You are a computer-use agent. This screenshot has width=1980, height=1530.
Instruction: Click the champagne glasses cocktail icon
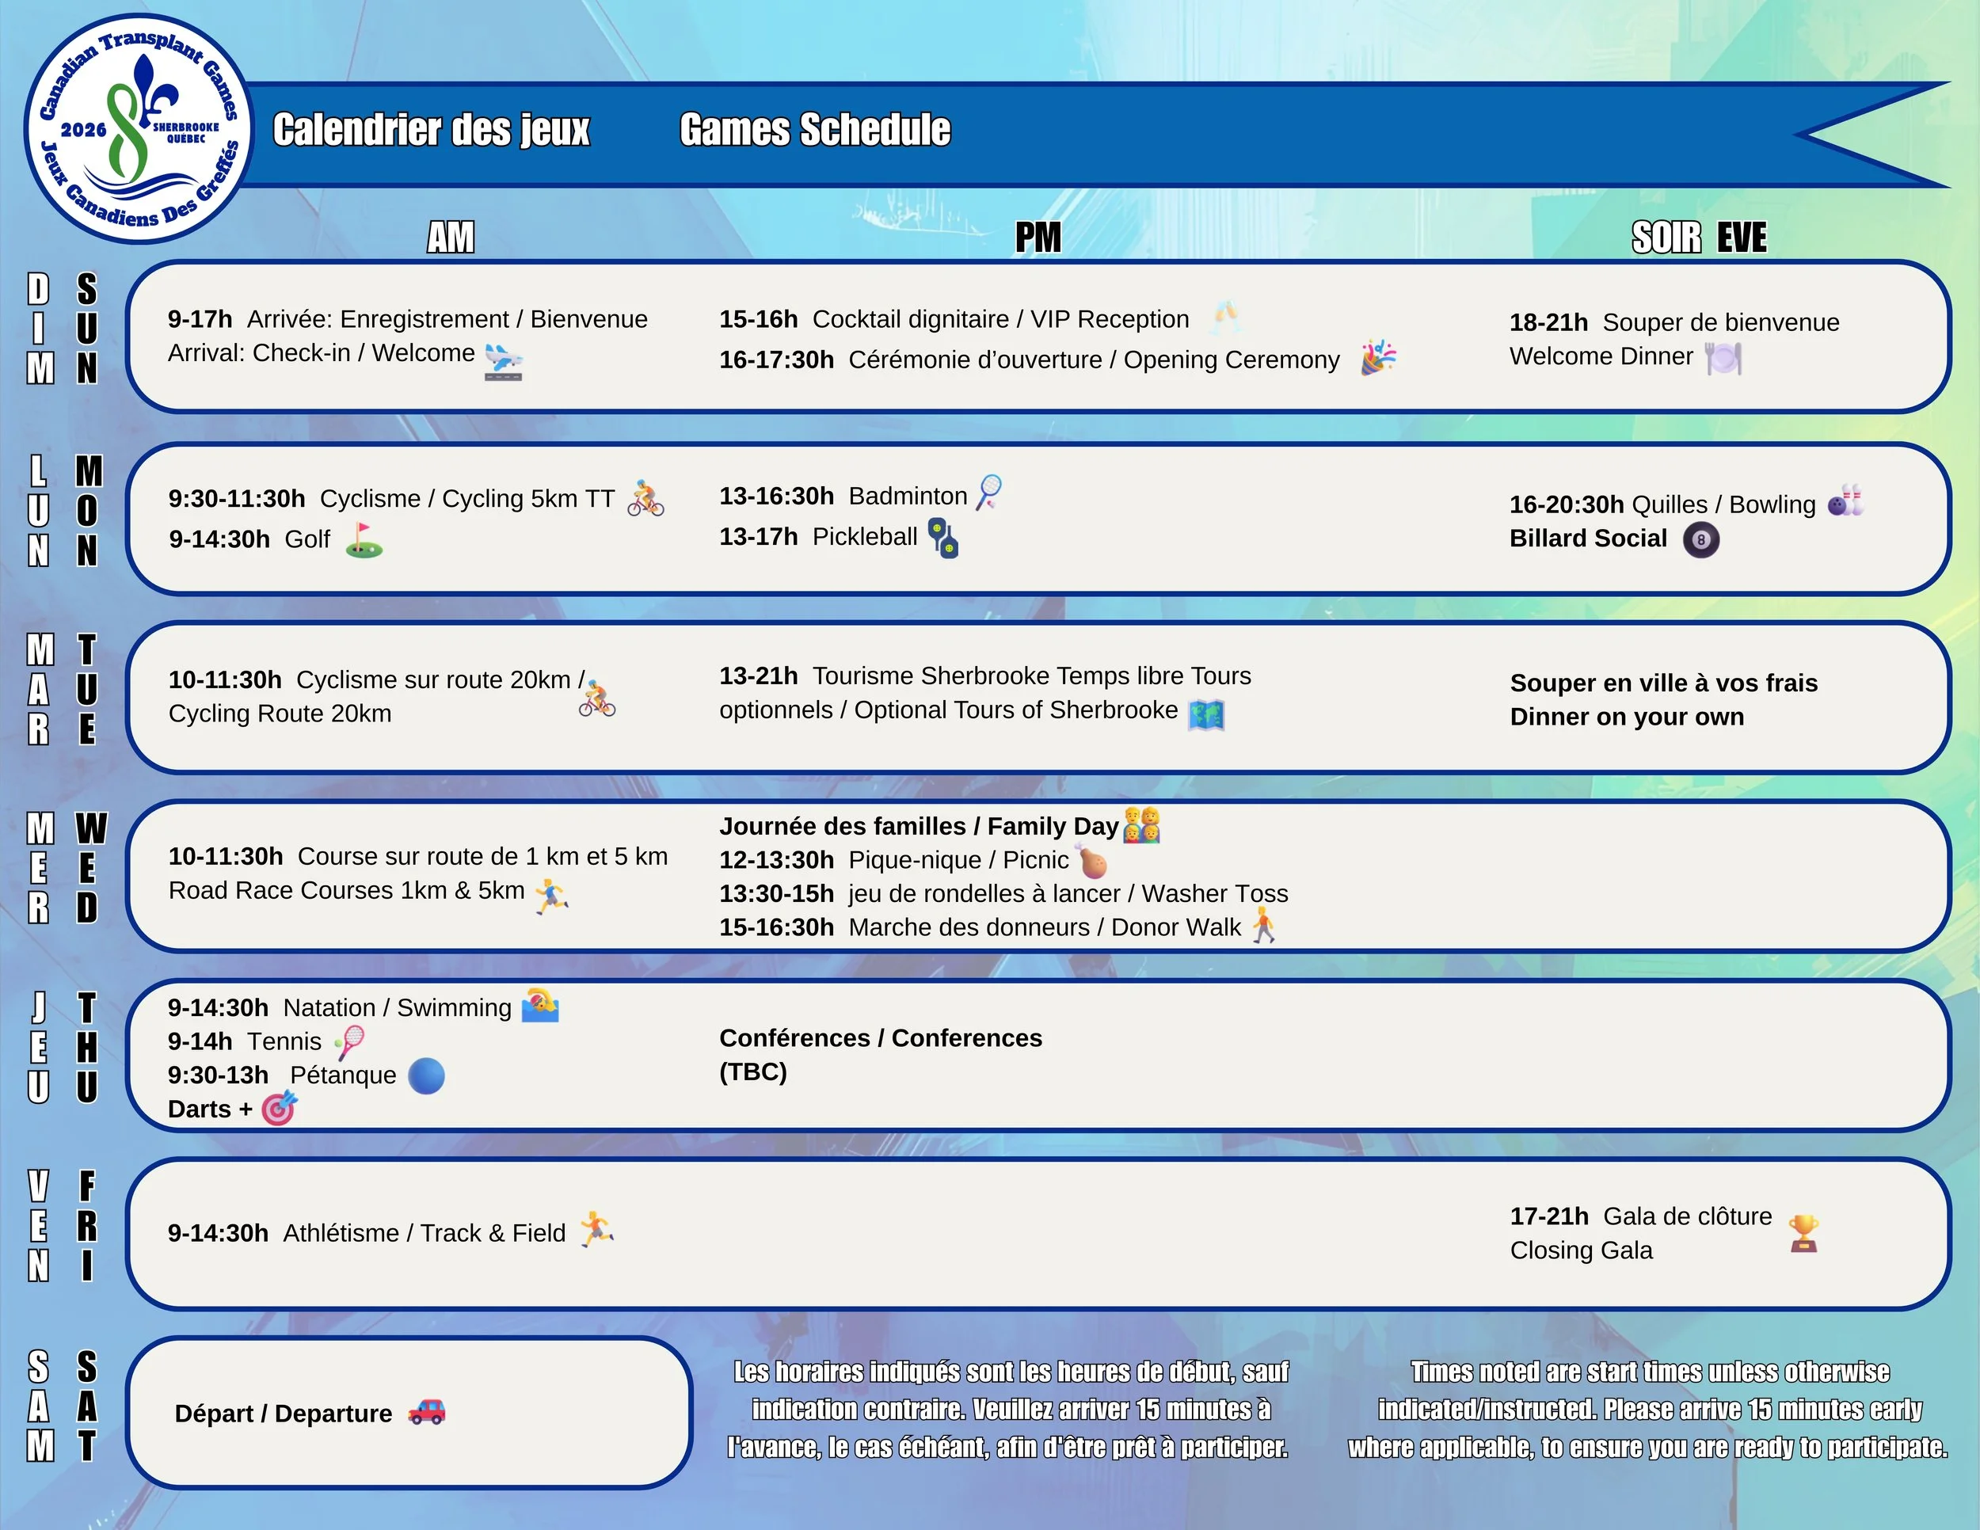(1226, 316)
